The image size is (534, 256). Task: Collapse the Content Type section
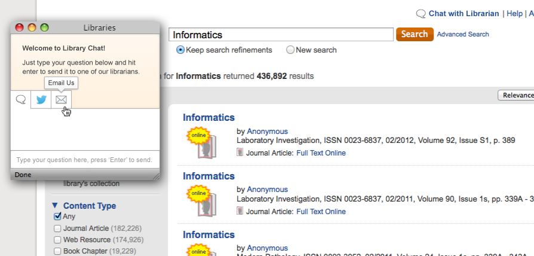point(56,206)
